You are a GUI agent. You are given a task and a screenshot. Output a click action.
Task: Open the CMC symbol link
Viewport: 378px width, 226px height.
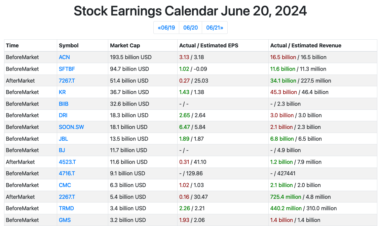pos(65,185)
